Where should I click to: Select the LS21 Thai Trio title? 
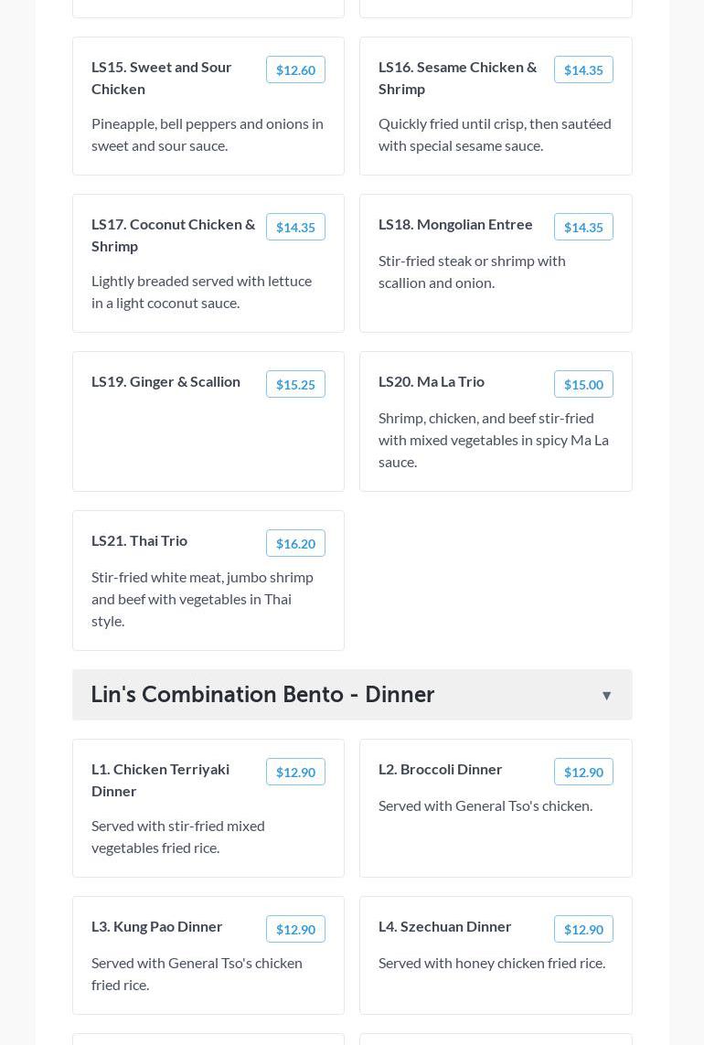coord(139,540)
